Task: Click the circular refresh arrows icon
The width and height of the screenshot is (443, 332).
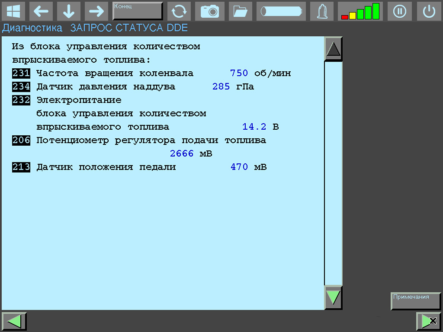Action: click(x=179, y=11)
